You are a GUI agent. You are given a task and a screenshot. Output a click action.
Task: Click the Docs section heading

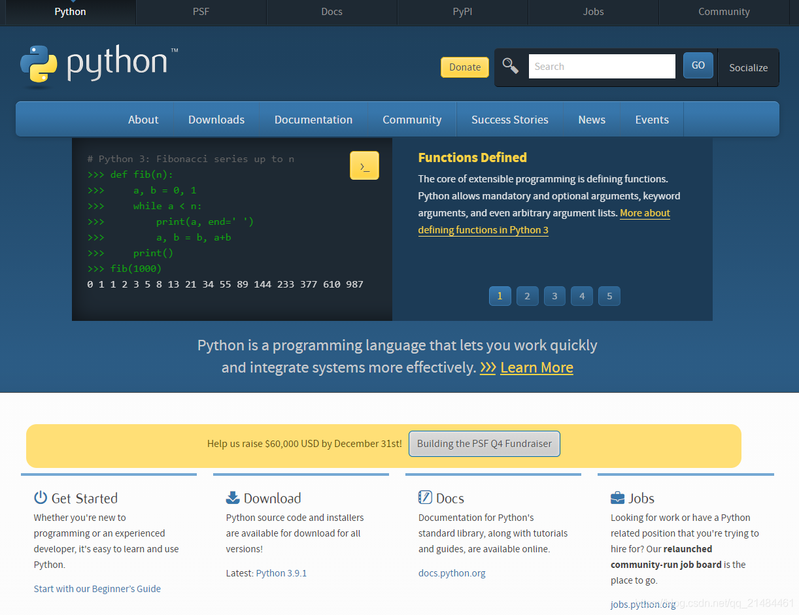pos(450,498)
